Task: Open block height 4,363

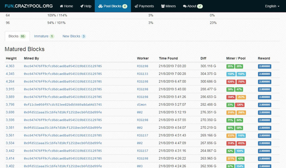Action: click(10, 66)
